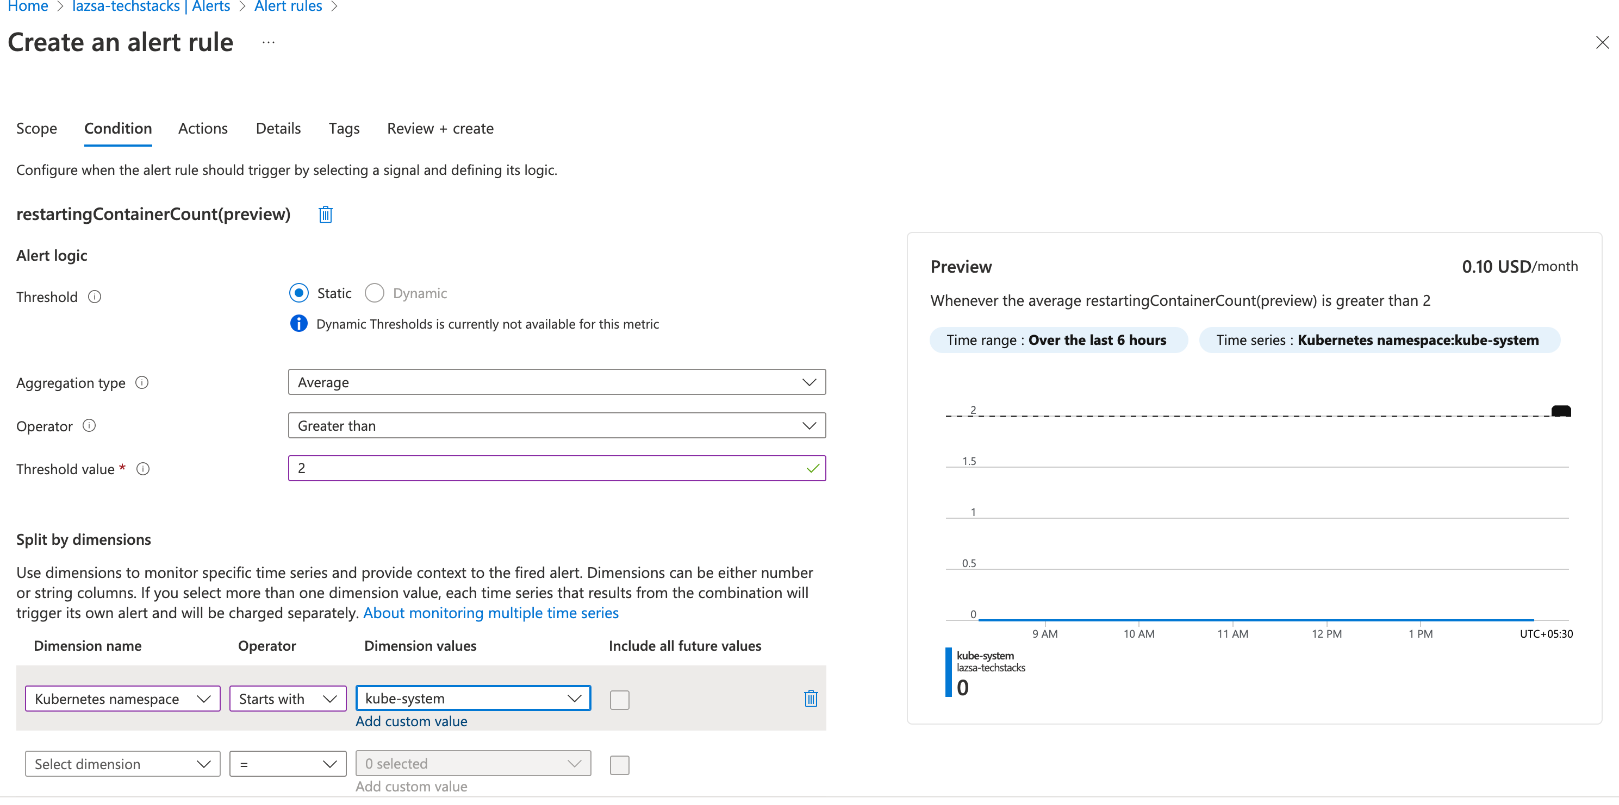Select the Static threshold radio button
Viewport: 1619px width, 805px height.
299,293
